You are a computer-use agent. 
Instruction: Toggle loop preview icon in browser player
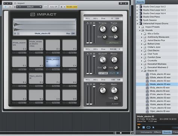pos(148,127)
